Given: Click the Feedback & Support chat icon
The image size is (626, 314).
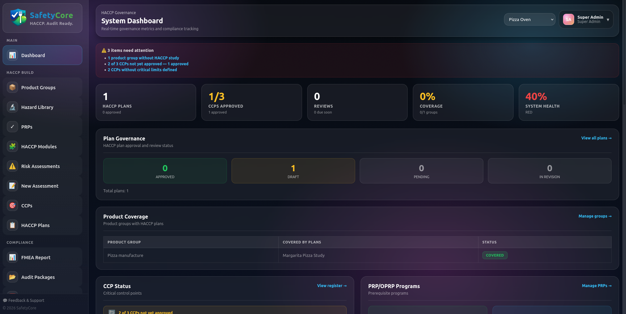Looking at the screenshot, I should pyautogui.click(x=5, y=300).
